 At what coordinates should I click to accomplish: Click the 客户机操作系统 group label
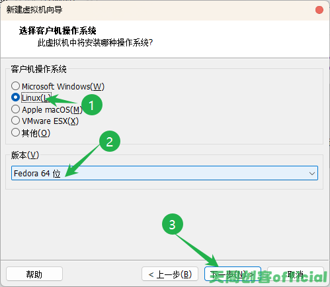coord(38,69)
